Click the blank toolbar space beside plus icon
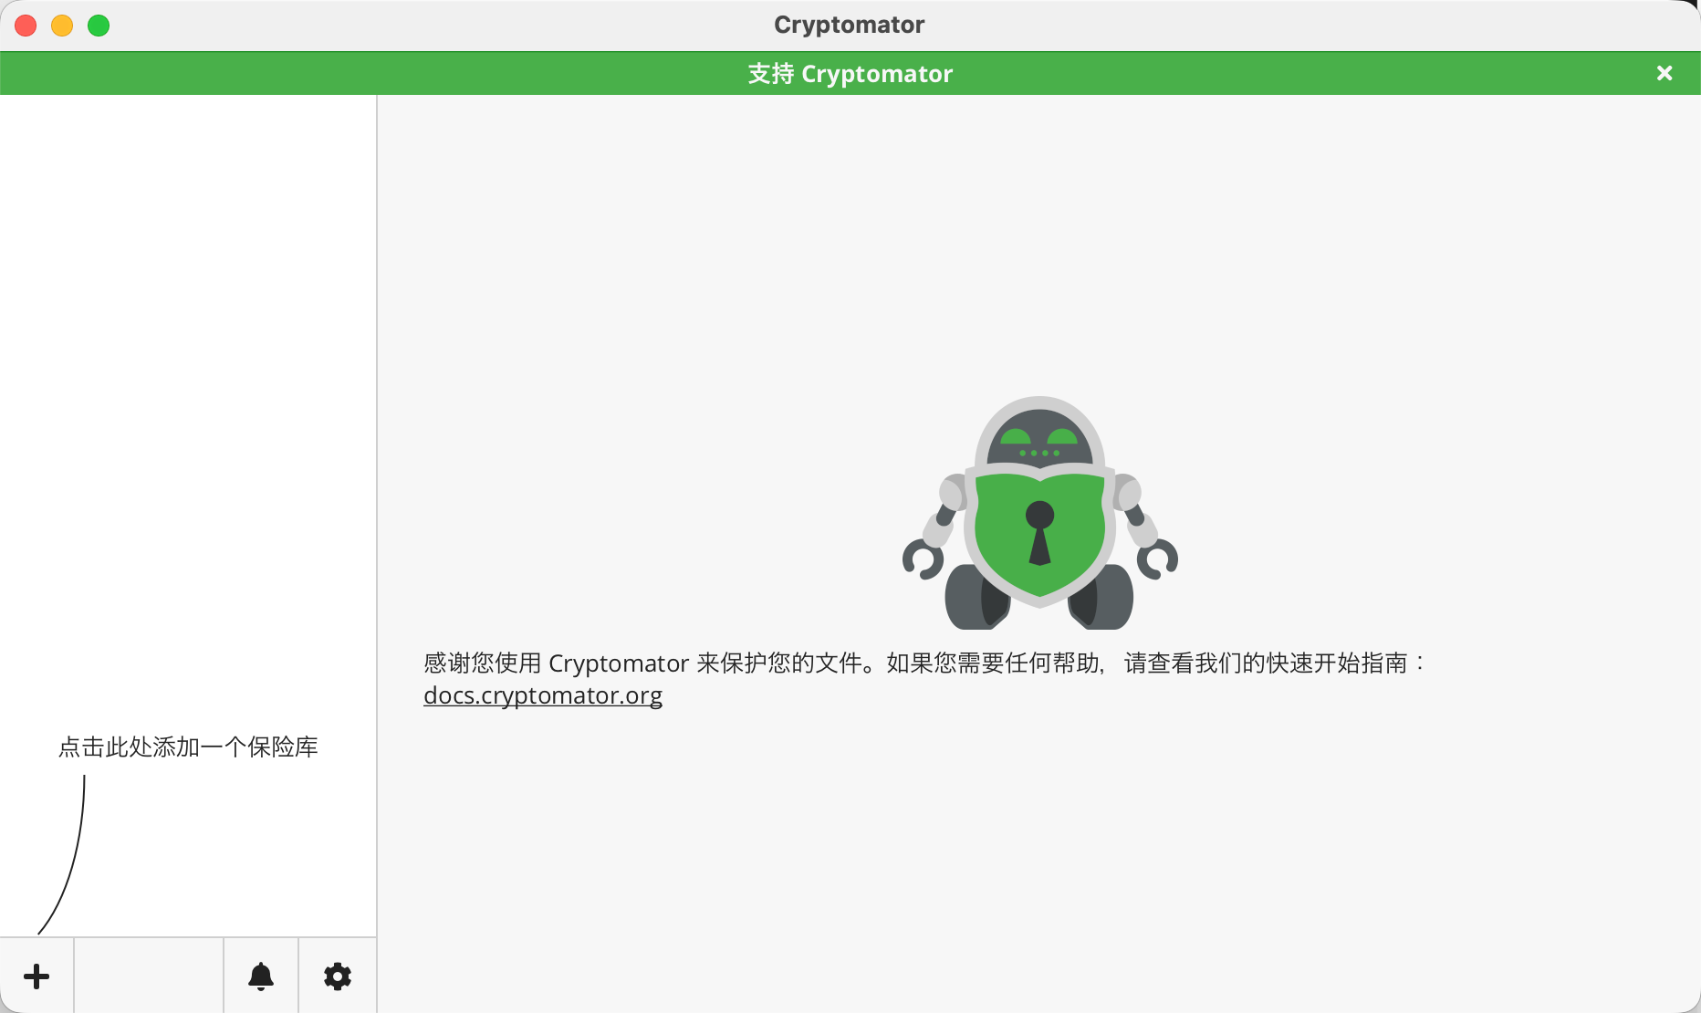This screenshot has width=1701, height=1013. coord(149,976)
